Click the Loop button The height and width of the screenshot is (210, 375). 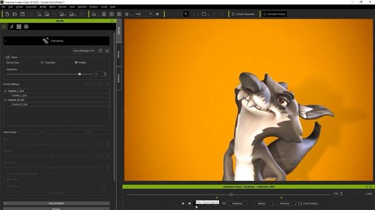(369, 194)
